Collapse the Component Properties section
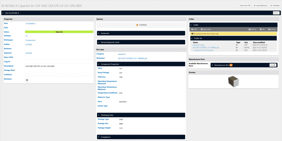Image resolution: width=282 pixels, height=141 pixels. coord(141,64)
